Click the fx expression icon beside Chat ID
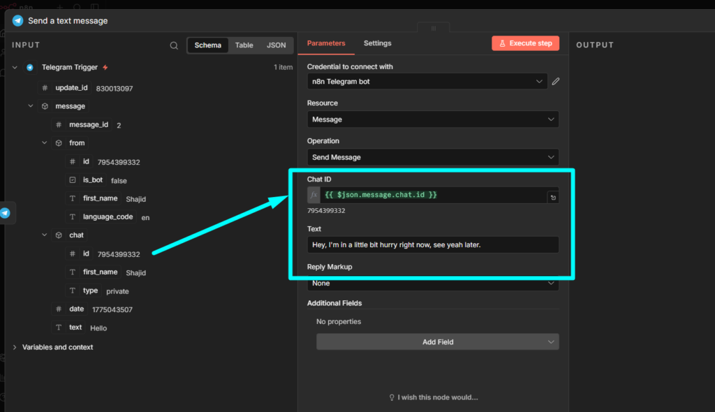The width and height of the screenshot is (715, 412). [313, 195]
